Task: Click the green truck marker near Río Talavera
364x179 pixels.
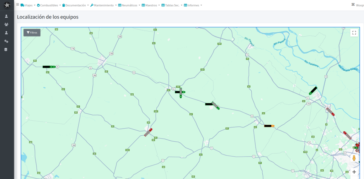Action: (x=313, y=90)
